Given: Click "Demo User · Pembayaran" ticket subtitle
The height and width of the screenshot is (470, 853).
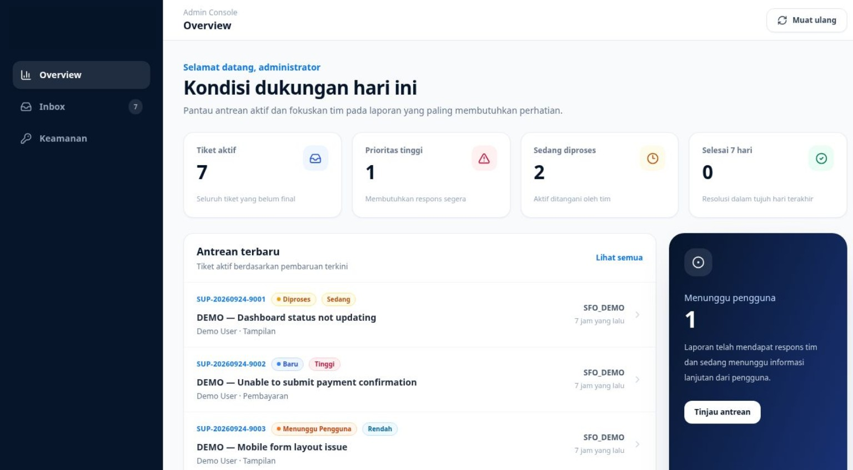Looking at the screenshot, I should (242, 396).
